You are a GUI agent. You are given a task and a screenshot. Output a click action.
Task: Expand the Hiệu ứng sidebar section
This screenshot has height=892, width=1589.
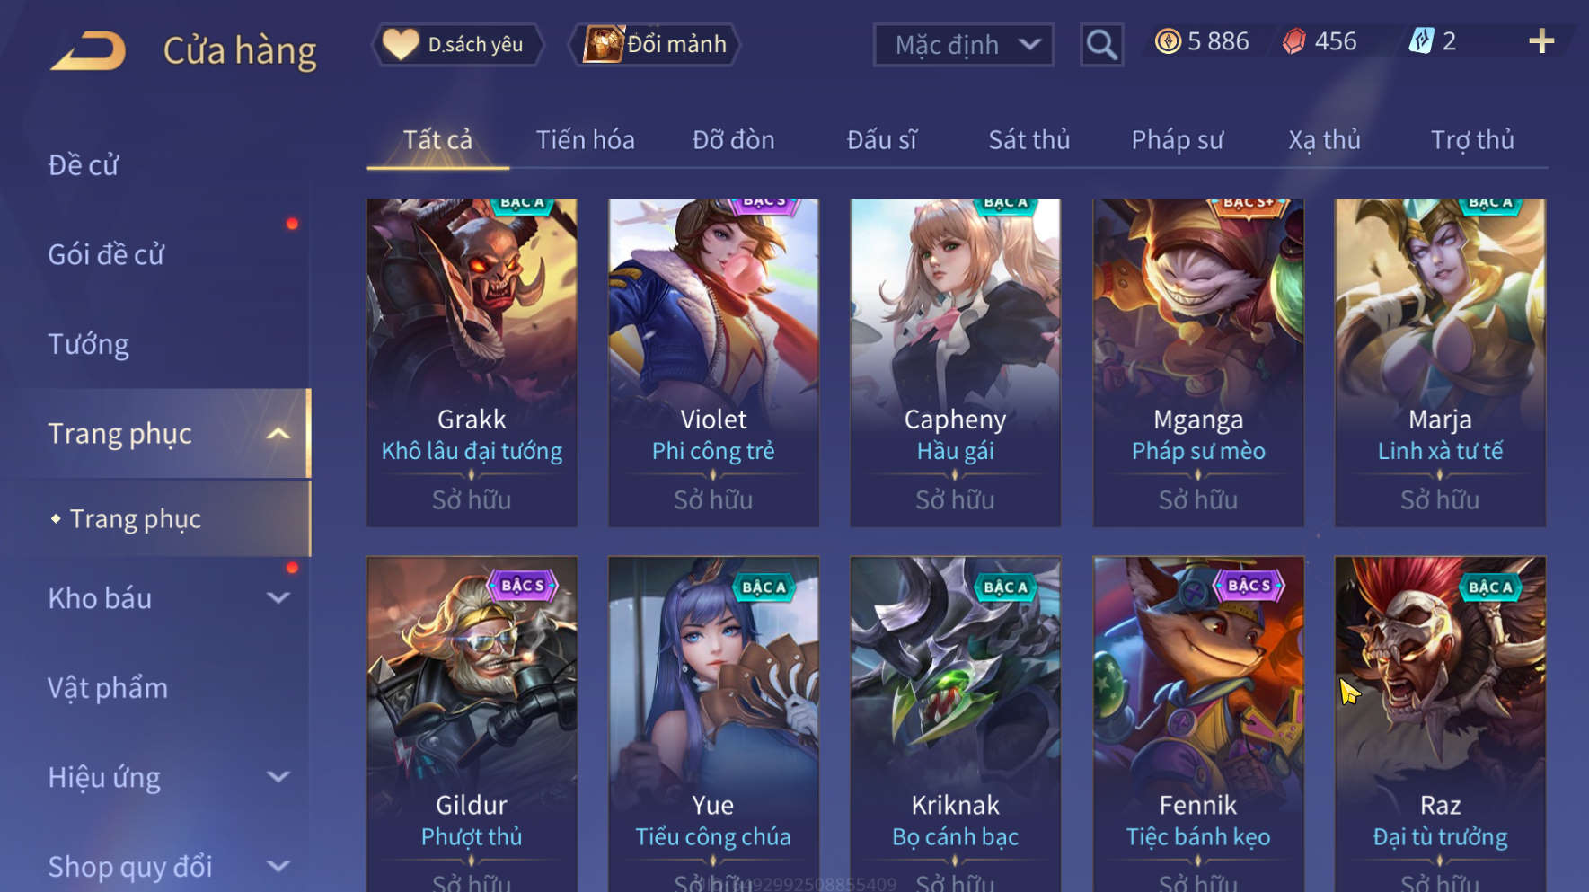[278, 777]
